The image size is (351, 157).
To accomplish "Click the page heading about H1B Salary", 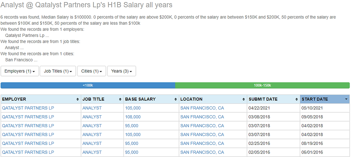I will tap(86, 5).
